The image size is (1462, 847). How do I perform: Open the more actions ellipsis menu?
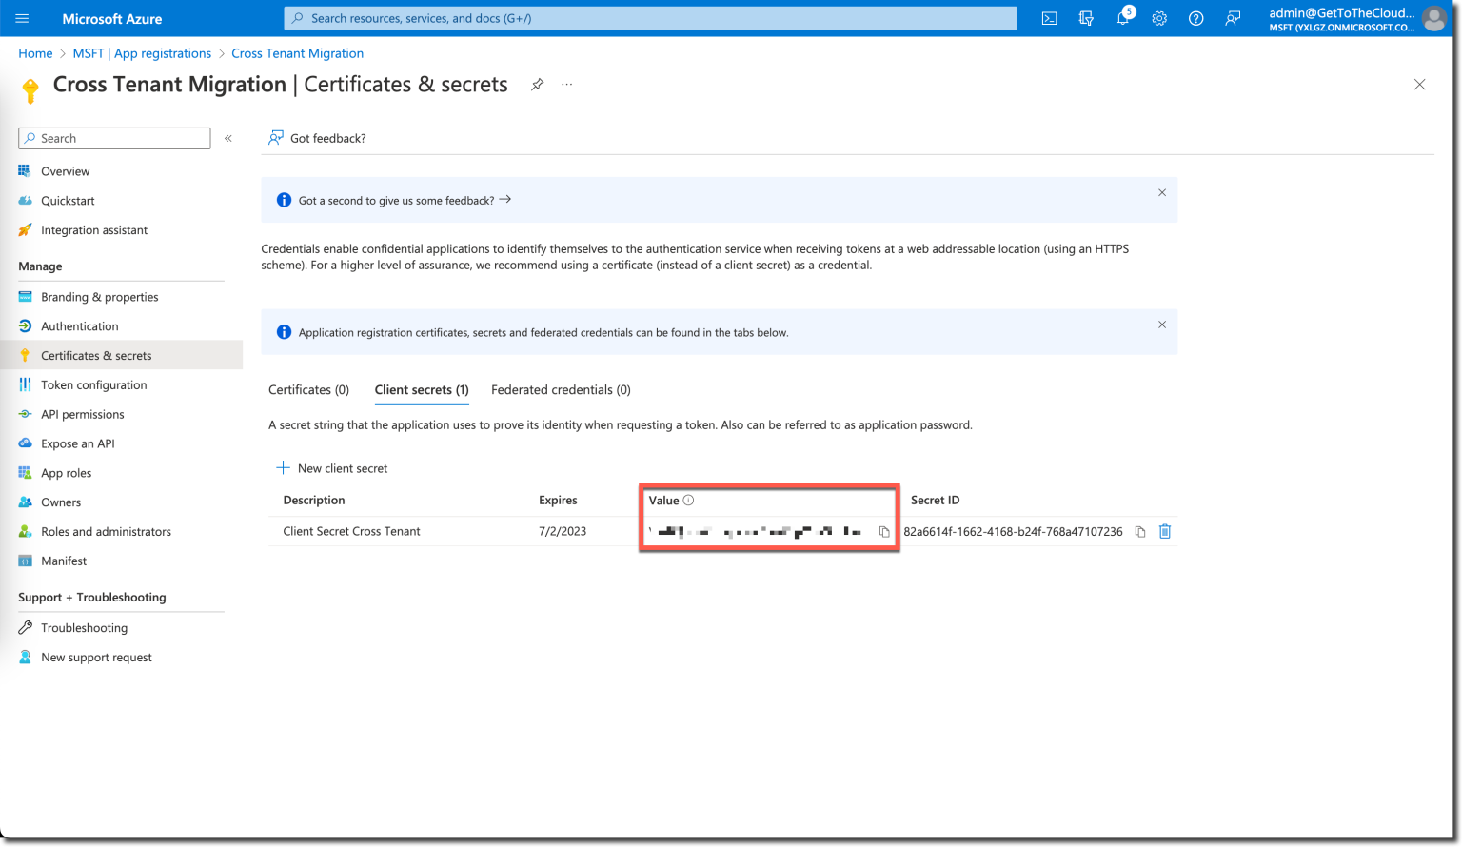point(566,85)
